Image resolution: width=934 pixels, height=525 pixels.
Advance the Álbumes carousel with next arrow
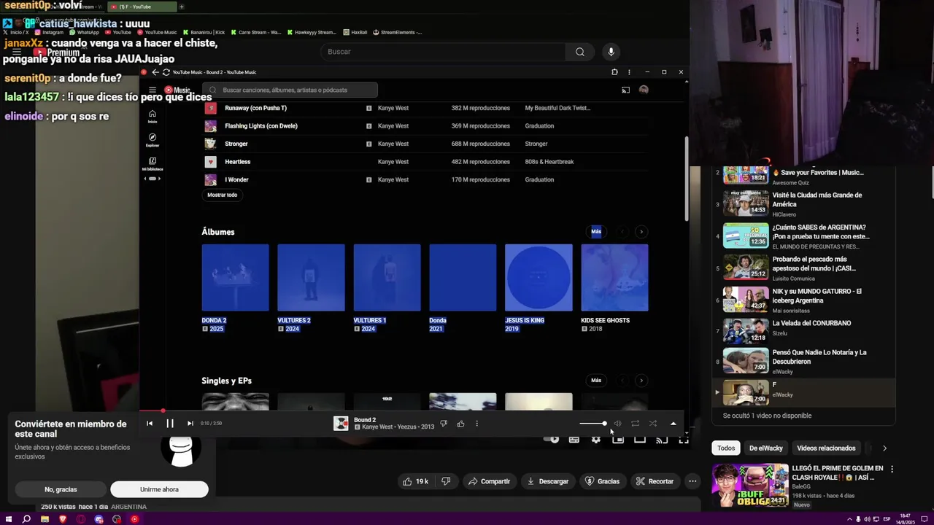coord(641,232)
